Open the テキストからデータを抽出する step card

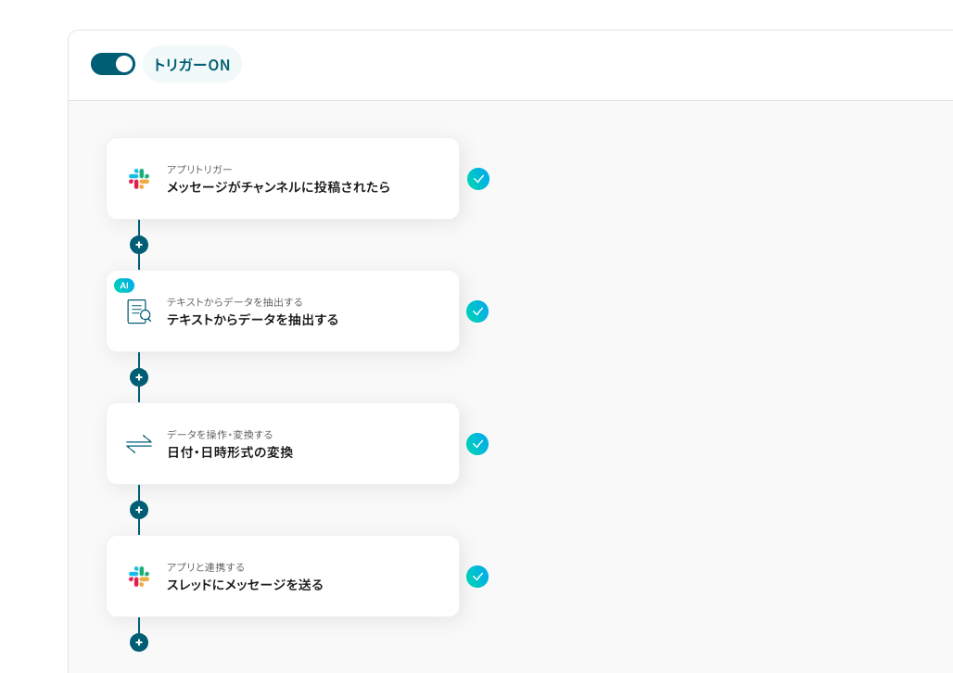pos(283,311)
